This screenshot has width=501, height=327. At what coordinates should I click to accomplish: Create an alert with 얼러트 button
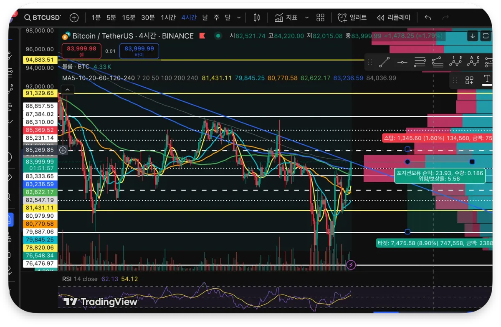pos(352,18)
